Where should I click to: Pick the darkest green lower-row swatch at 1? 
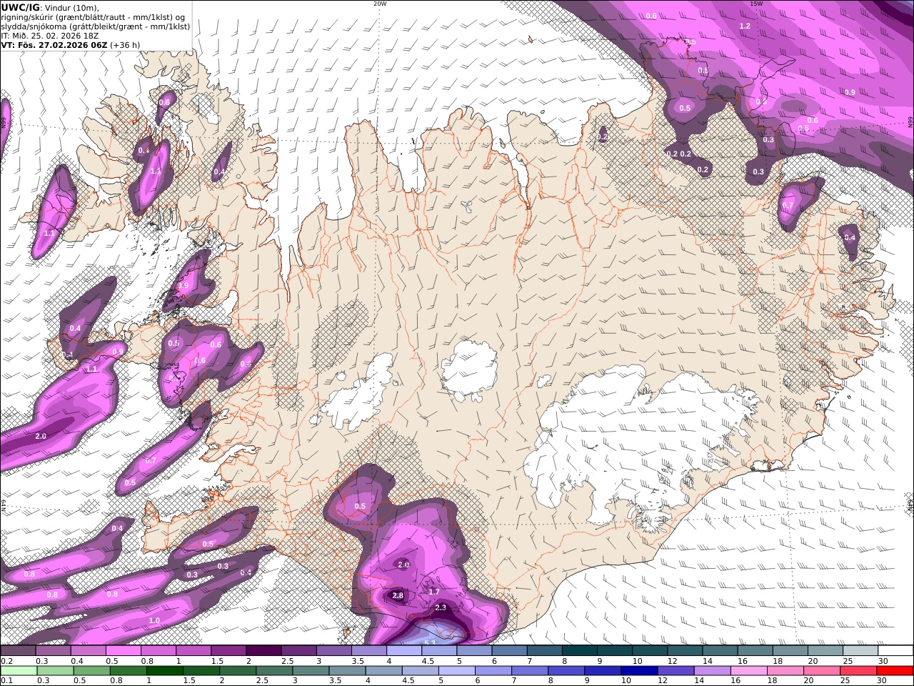click(x=165, y=671)
